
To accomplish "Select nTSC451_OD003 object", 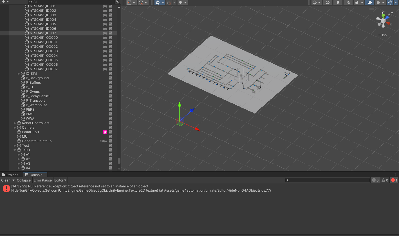I will coord(44,51).
